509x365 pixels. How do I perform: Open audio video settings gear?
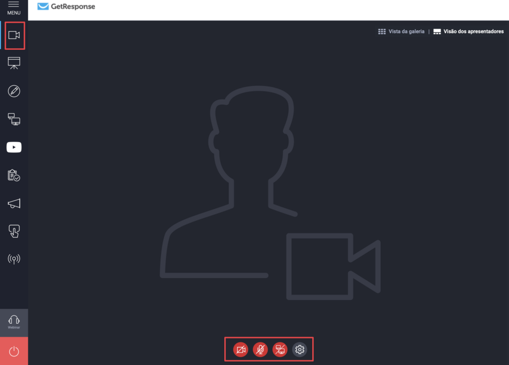[x=300, y=350]
